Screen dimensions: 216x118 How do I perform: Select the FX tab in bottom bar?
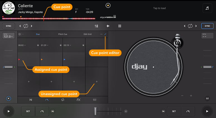point(79,100)
